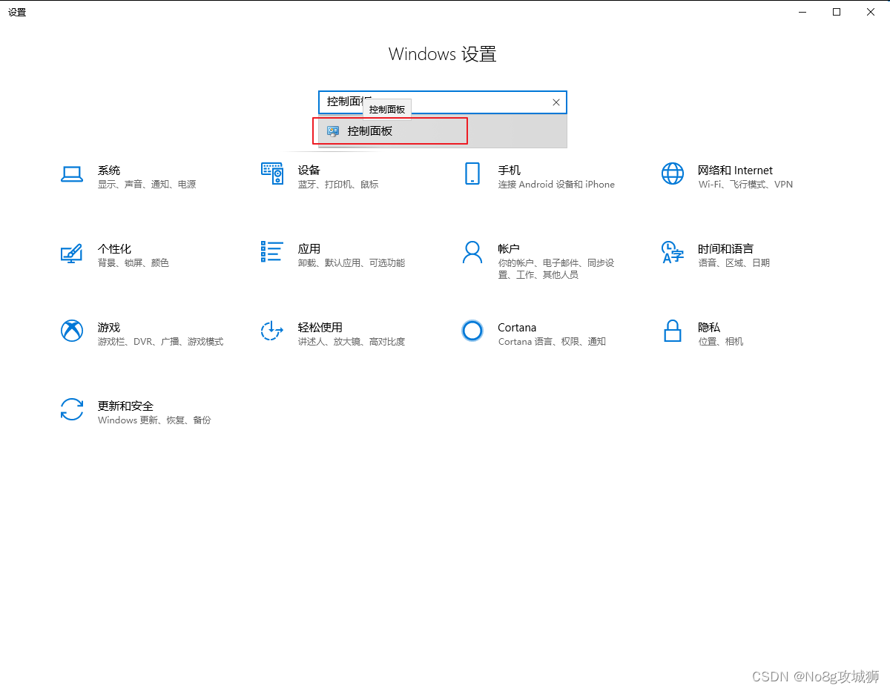Open 系统 settings title

coord(109,171)
